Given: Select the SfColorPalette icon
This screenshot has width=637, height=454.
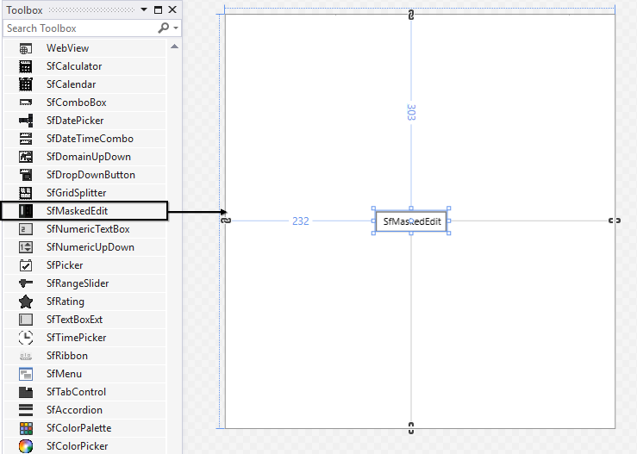Looking at the screenshot, I should (x=26, y=428).
